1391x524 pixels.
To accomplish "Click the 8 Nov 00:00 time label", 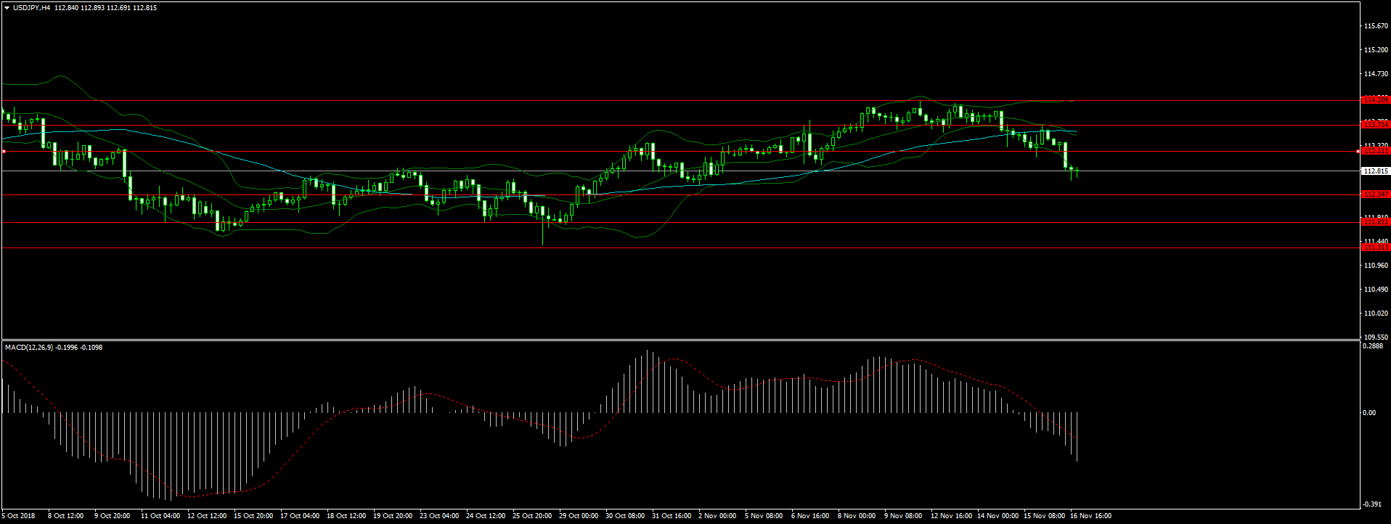I will pos(857,516).
